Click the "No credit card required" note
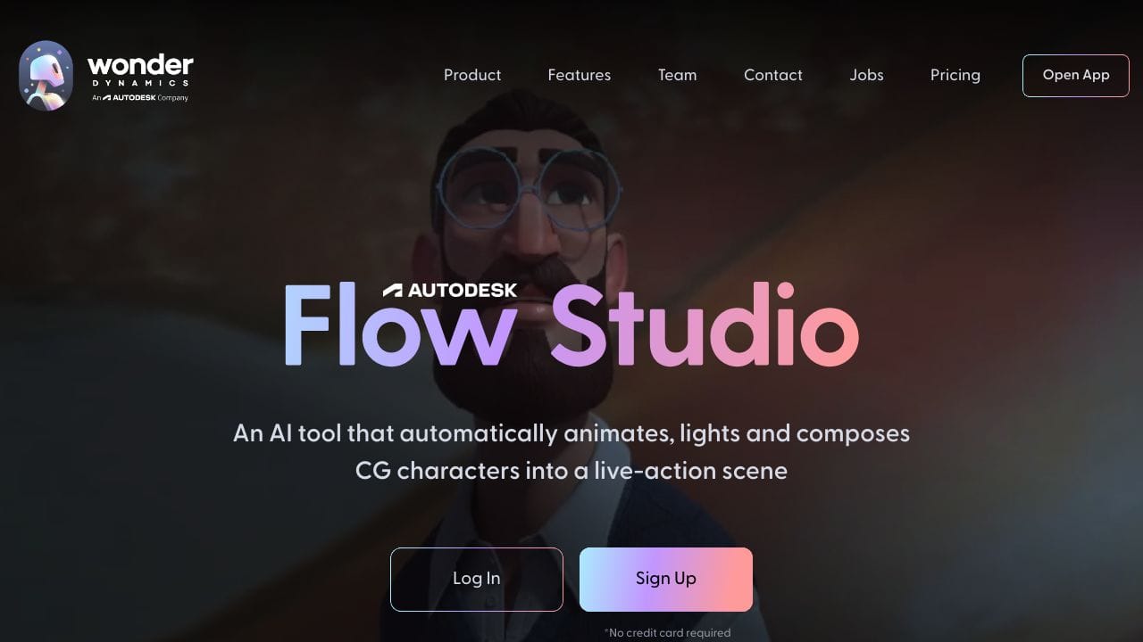 pyautogui.click(x=667, y=633)
